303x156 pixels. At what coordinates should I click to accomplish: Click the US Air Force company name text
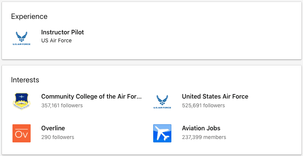pyautogui.click(x=56, y=40)
